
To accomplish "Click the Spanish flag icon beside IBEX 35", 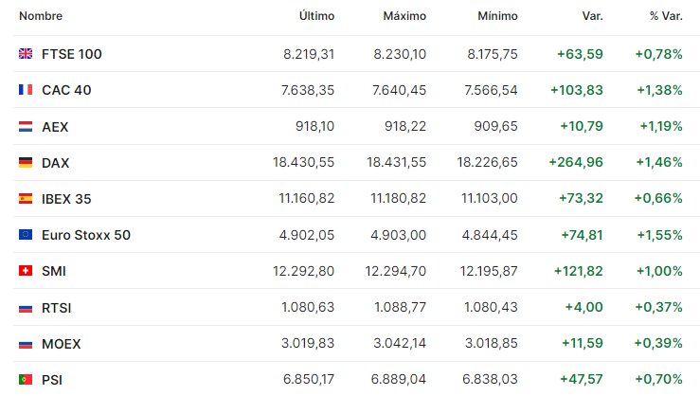I will (x=26, y=199).
